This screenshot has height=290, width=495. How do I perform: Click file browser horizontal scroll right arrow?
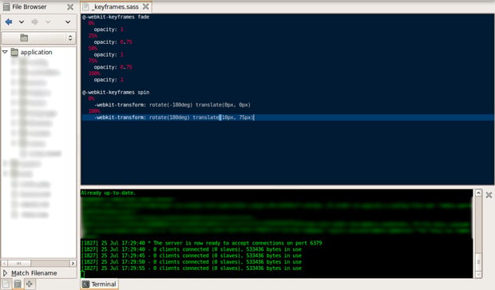coord(73,263)
